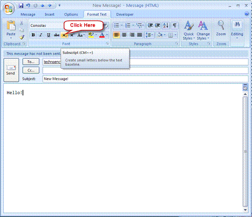The image size is (252, 217).
Task: Click the Subject input field
Action: [145, 79]
